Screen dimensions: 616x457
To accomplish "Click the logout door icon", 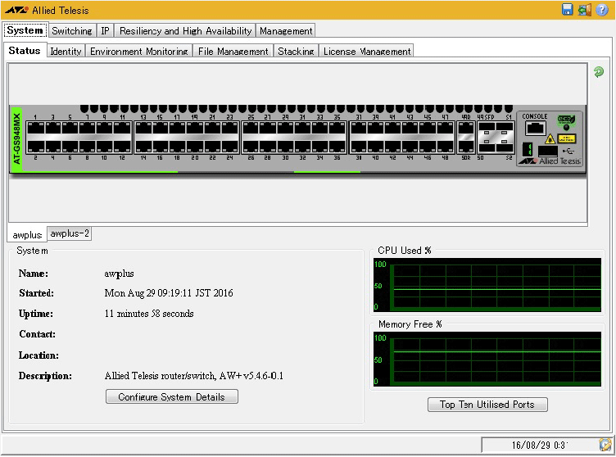I will pyautogui.click(x=584, y=10).
